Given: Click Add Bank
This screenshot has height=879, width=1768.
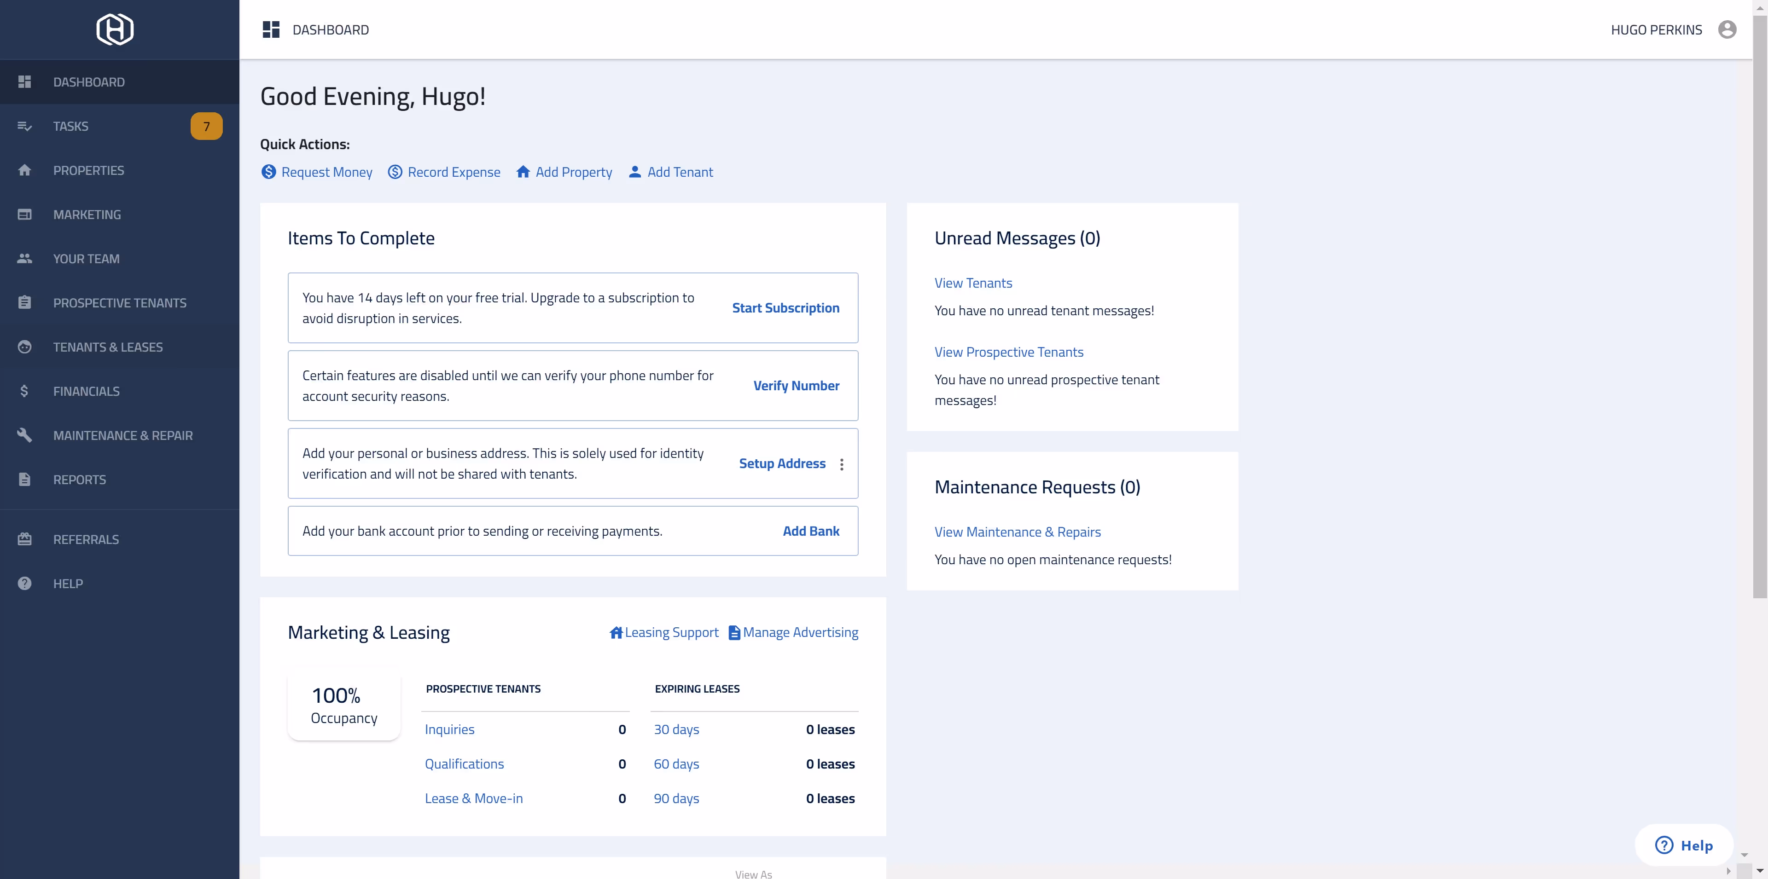Looking at the screenshot, I should pyautogui.click(x=810, y=531).
